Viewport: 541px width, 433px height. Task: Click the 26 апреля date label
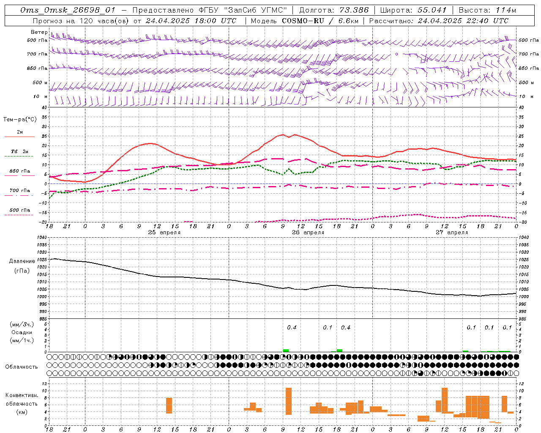point(308,232)
